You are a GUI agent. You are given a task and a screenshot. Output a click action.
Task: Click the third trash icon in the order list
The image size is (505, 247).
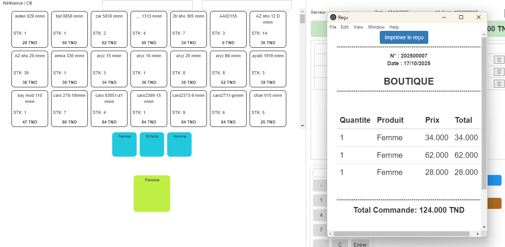coord(499,84)
